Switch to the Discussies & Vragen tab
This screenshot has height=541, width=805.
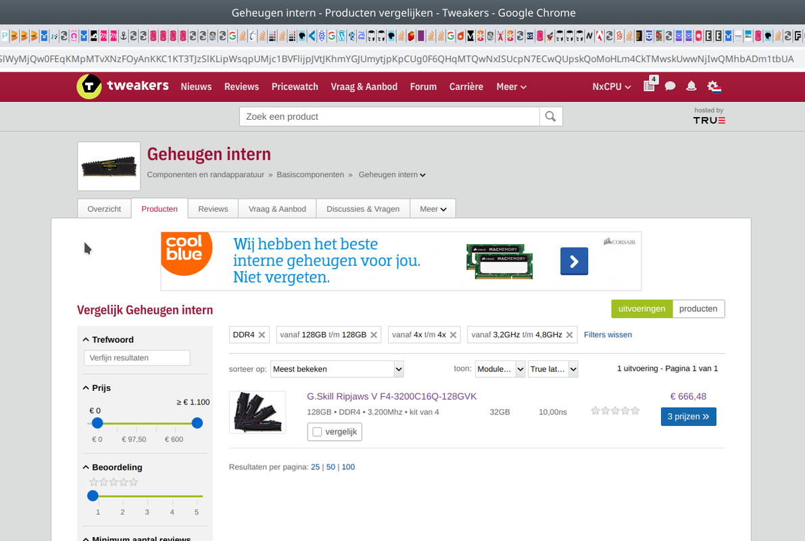363,208
